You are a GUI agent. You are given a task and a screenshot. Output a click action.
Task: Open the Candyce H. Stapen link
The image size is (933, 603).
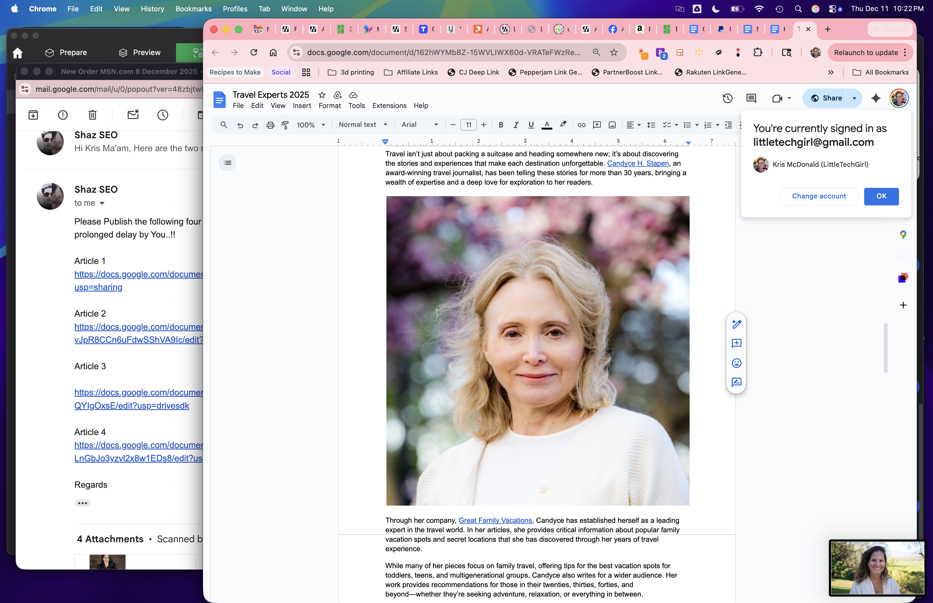638,163
